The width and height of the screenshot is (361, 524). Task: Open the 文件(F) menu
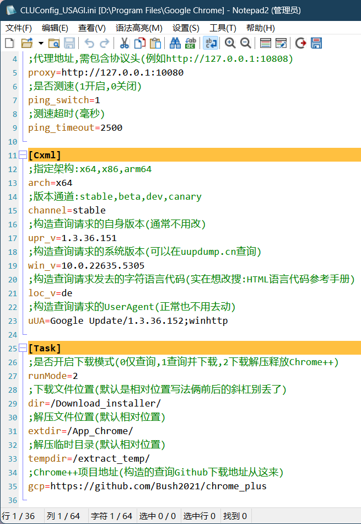pyautogui.click(x=19, y=28)
